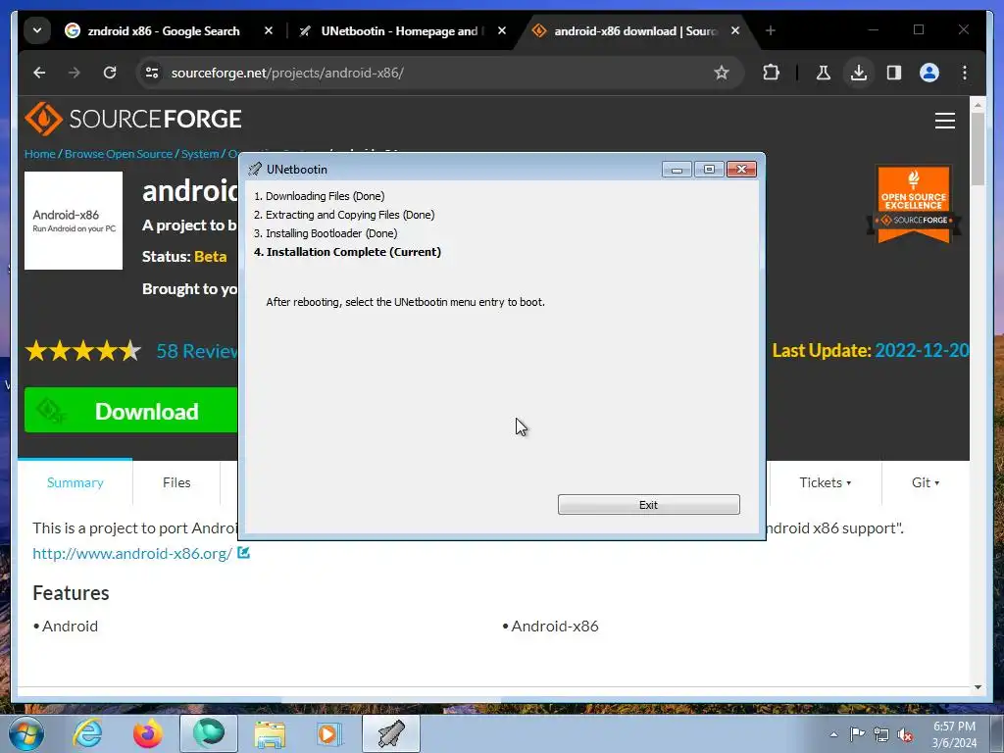
Task: Open the http://www.android-x86.org/ link
Action: click(132, 553)
